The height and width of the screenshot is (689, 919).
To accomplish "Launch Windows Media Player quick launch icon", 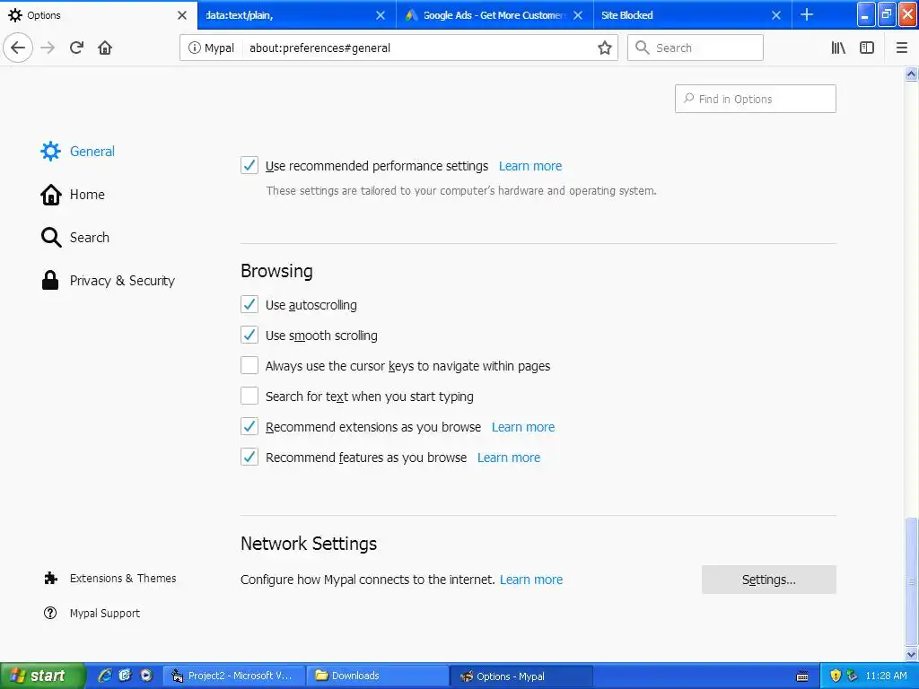I will pyautogui.click(x=146, y=676).
